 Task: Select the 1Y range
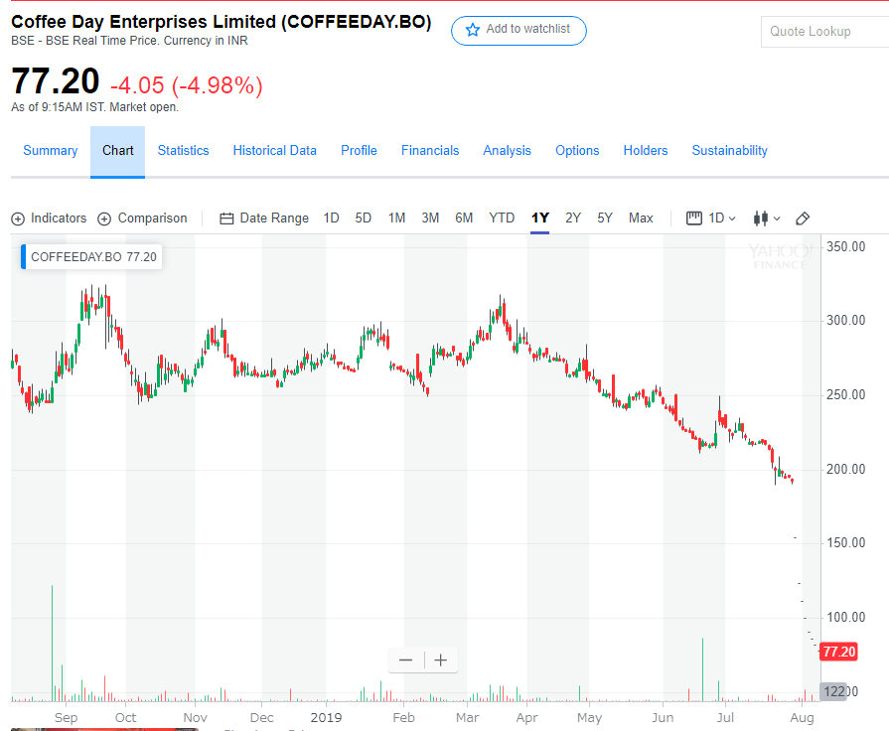pyautogui.click(x=539, y=219)
